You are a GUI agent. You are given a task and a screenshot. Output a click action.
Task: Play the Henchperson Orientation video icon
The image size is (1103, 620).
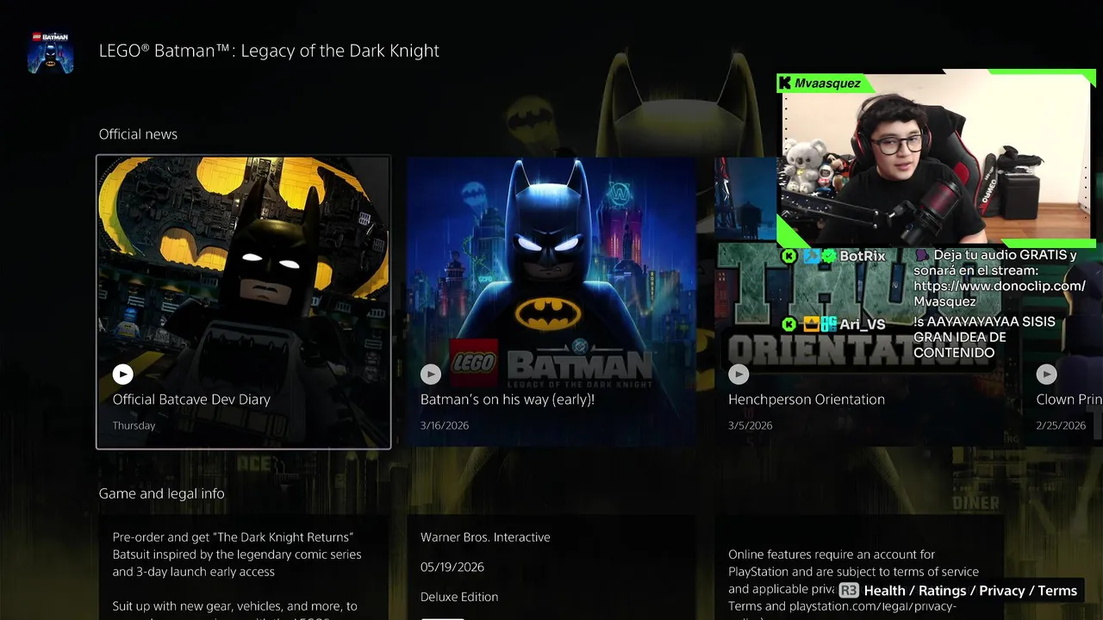click(x=738, y=374)
